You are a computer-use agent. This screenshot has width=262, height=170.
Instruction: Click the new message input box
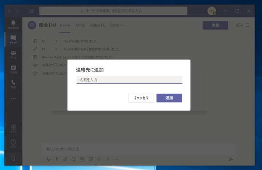click(138, 149)
